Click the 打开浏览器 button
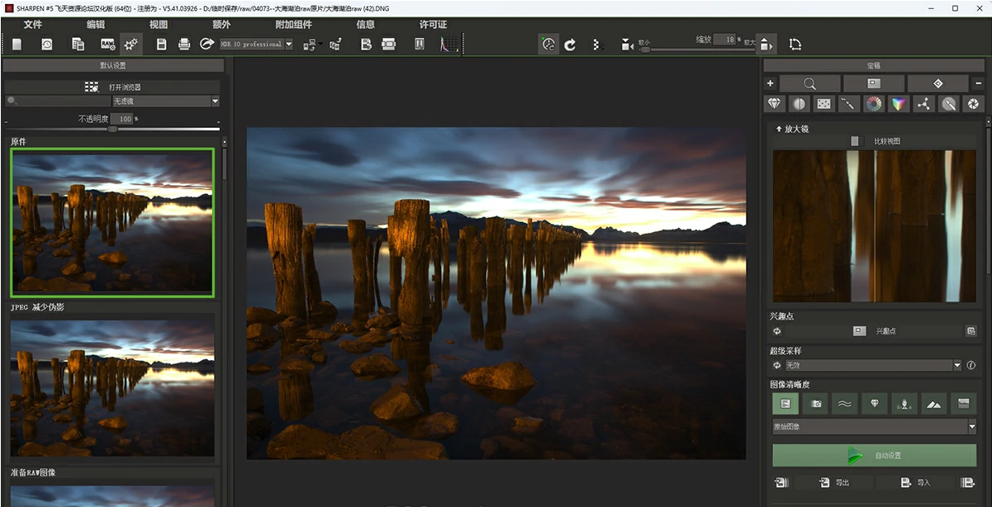Viewport: 992px width, 507px height. (113, 87)
